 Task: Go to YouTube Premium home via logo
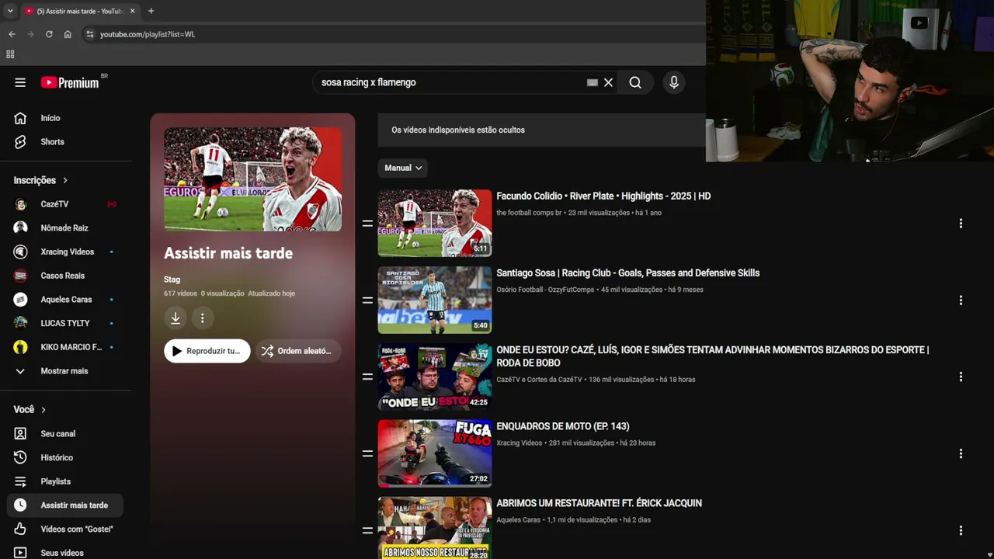[71, 82]
